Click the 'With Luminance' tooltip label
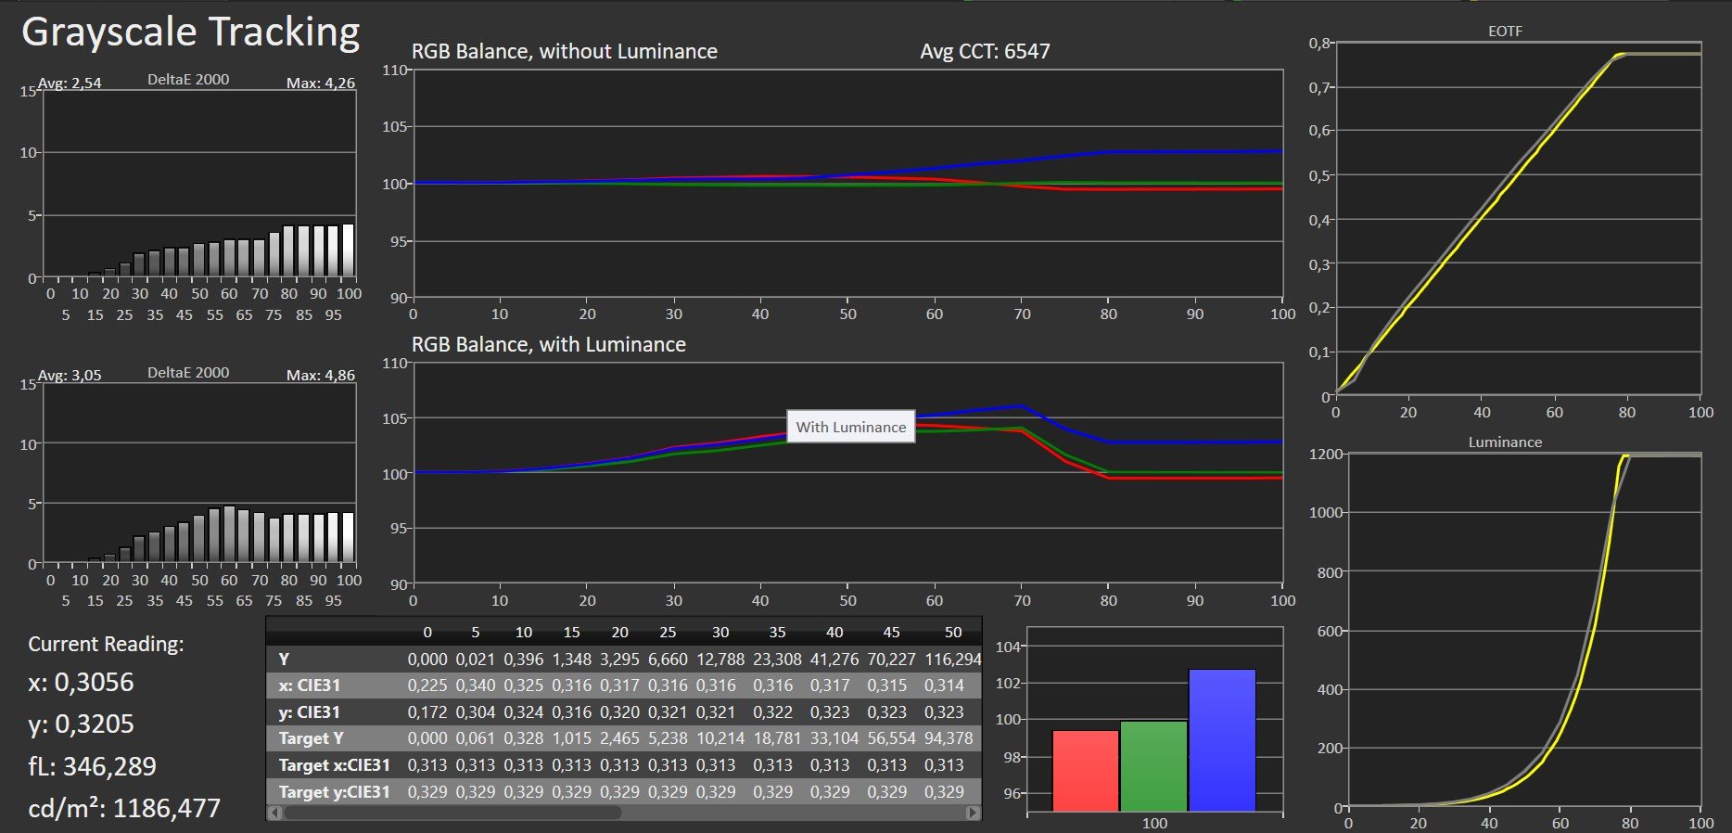This screenshot has width=1732, height=833. [x=850, y=427]
